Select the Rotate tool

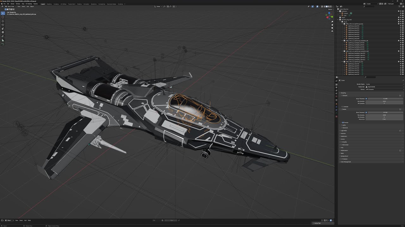[3, 25]
